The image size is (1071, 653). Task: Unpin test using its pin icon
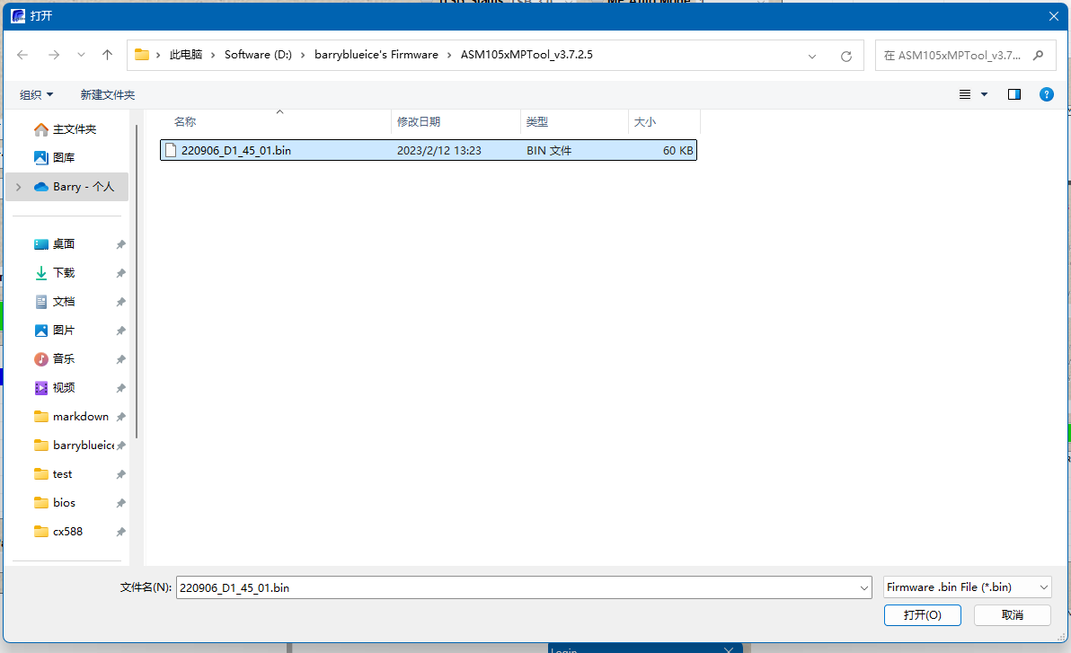[x=121, y=473]
